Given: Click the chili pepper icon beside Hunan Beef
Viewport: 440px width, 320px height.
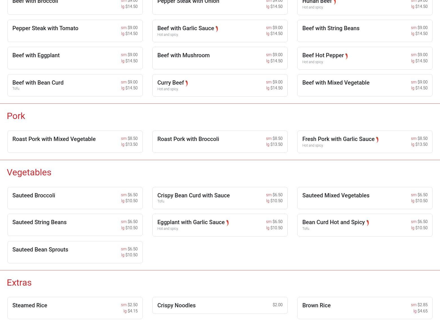Looking at the screenshot, I should point(335,2).
